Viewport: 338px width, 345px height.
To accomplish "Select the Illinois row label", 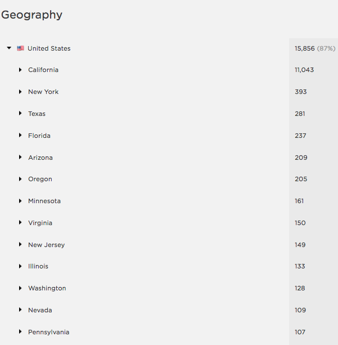I will point(38,266).
